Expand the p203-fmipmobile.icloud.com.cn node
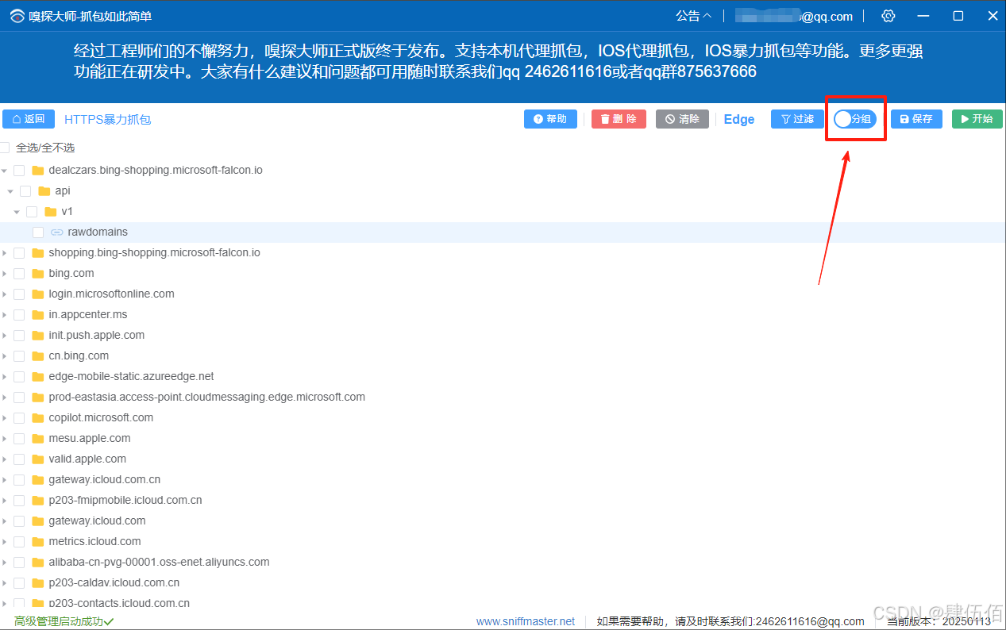 pyautogui.click(x=5, y=500)
